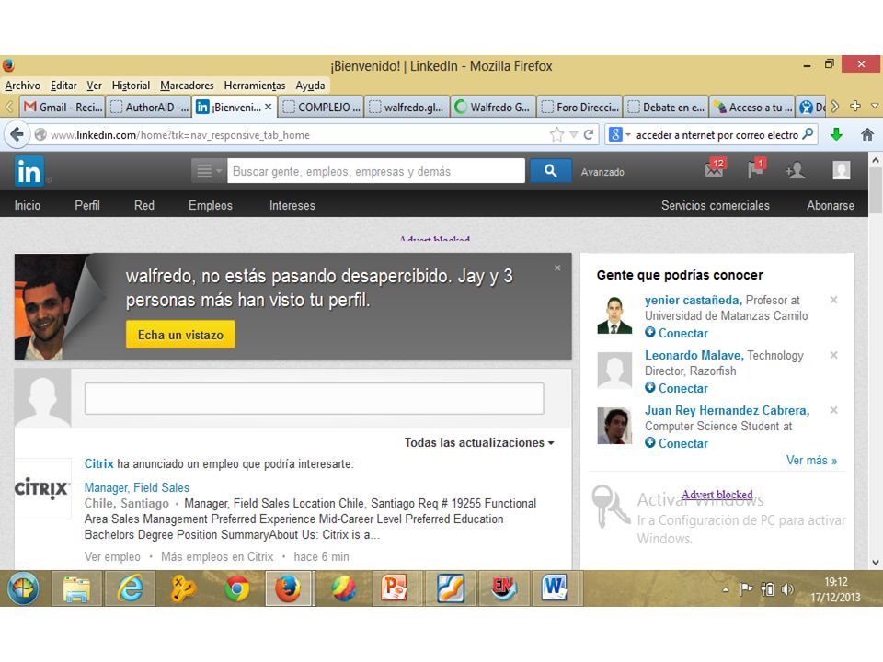This screenshot has height=662, width=883.
Task: Switch to the Gmail tab
Action: [x=63, y=107]
